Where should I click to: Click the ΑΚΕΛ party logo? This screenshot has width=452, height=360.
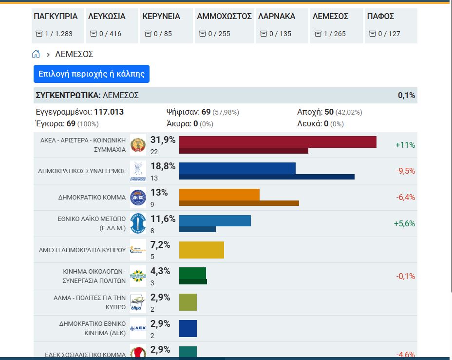[x=138, y=145]
